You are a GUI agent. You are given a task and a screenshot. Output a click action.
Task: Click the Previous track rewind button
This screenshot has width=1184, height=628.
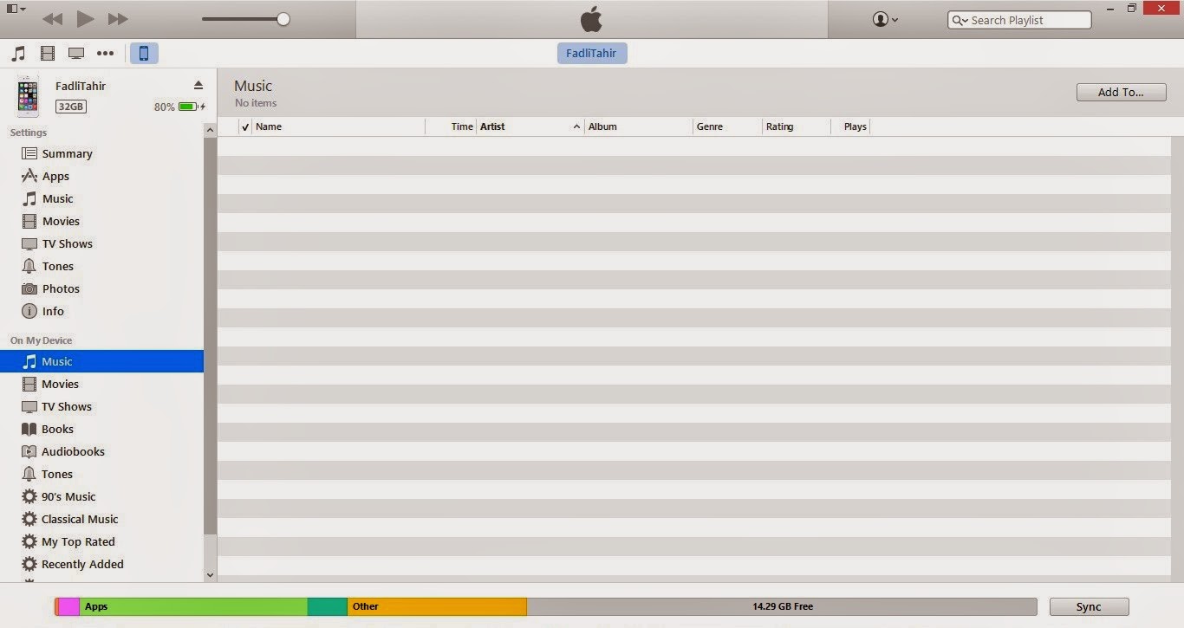point(52,19)
